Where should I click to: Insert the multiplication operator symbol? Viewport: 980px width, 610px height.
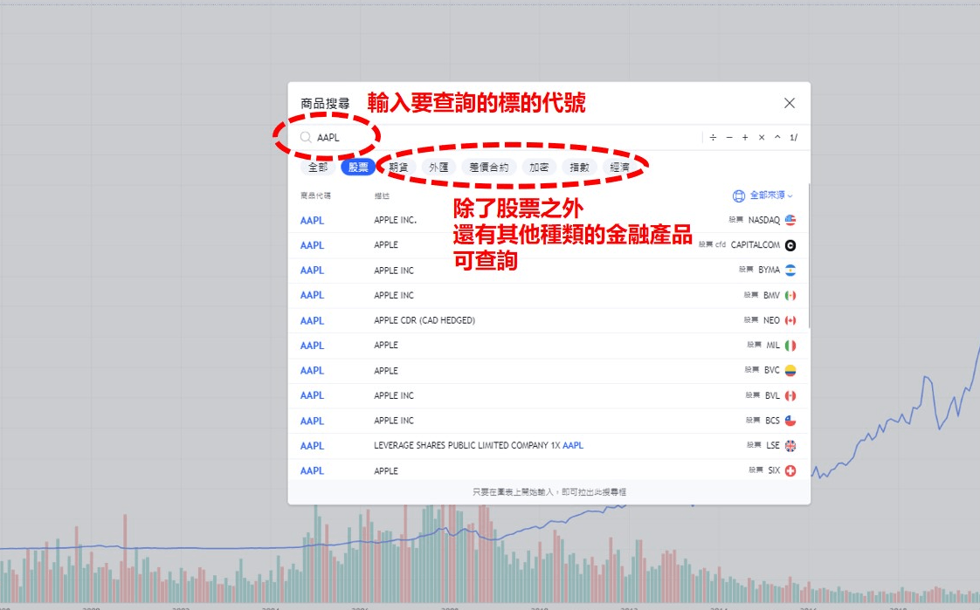(x=762, y=137)
